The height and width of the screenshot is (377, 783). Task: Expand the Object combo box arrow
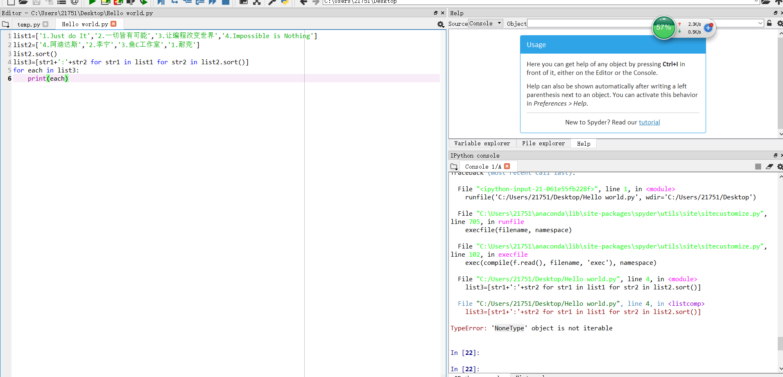coord(760,23)
